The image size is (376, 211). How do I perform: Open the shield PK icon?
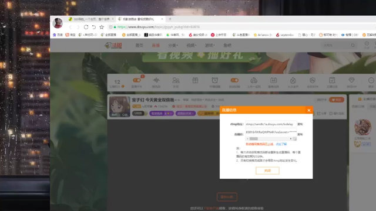tap(312, 80)
